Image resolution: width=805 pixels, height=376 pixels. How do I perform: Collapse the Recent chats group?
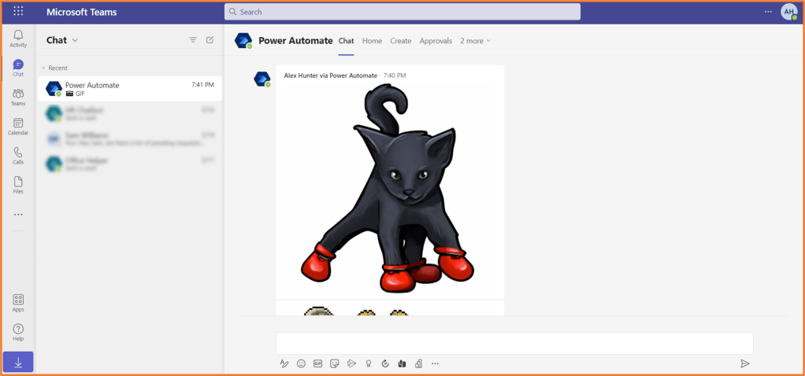(43, 68)
